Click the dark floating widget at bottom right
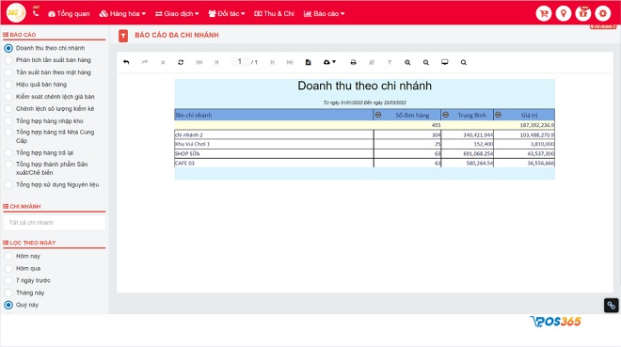This screenshot has width=621, height=347. coord(611,305)
